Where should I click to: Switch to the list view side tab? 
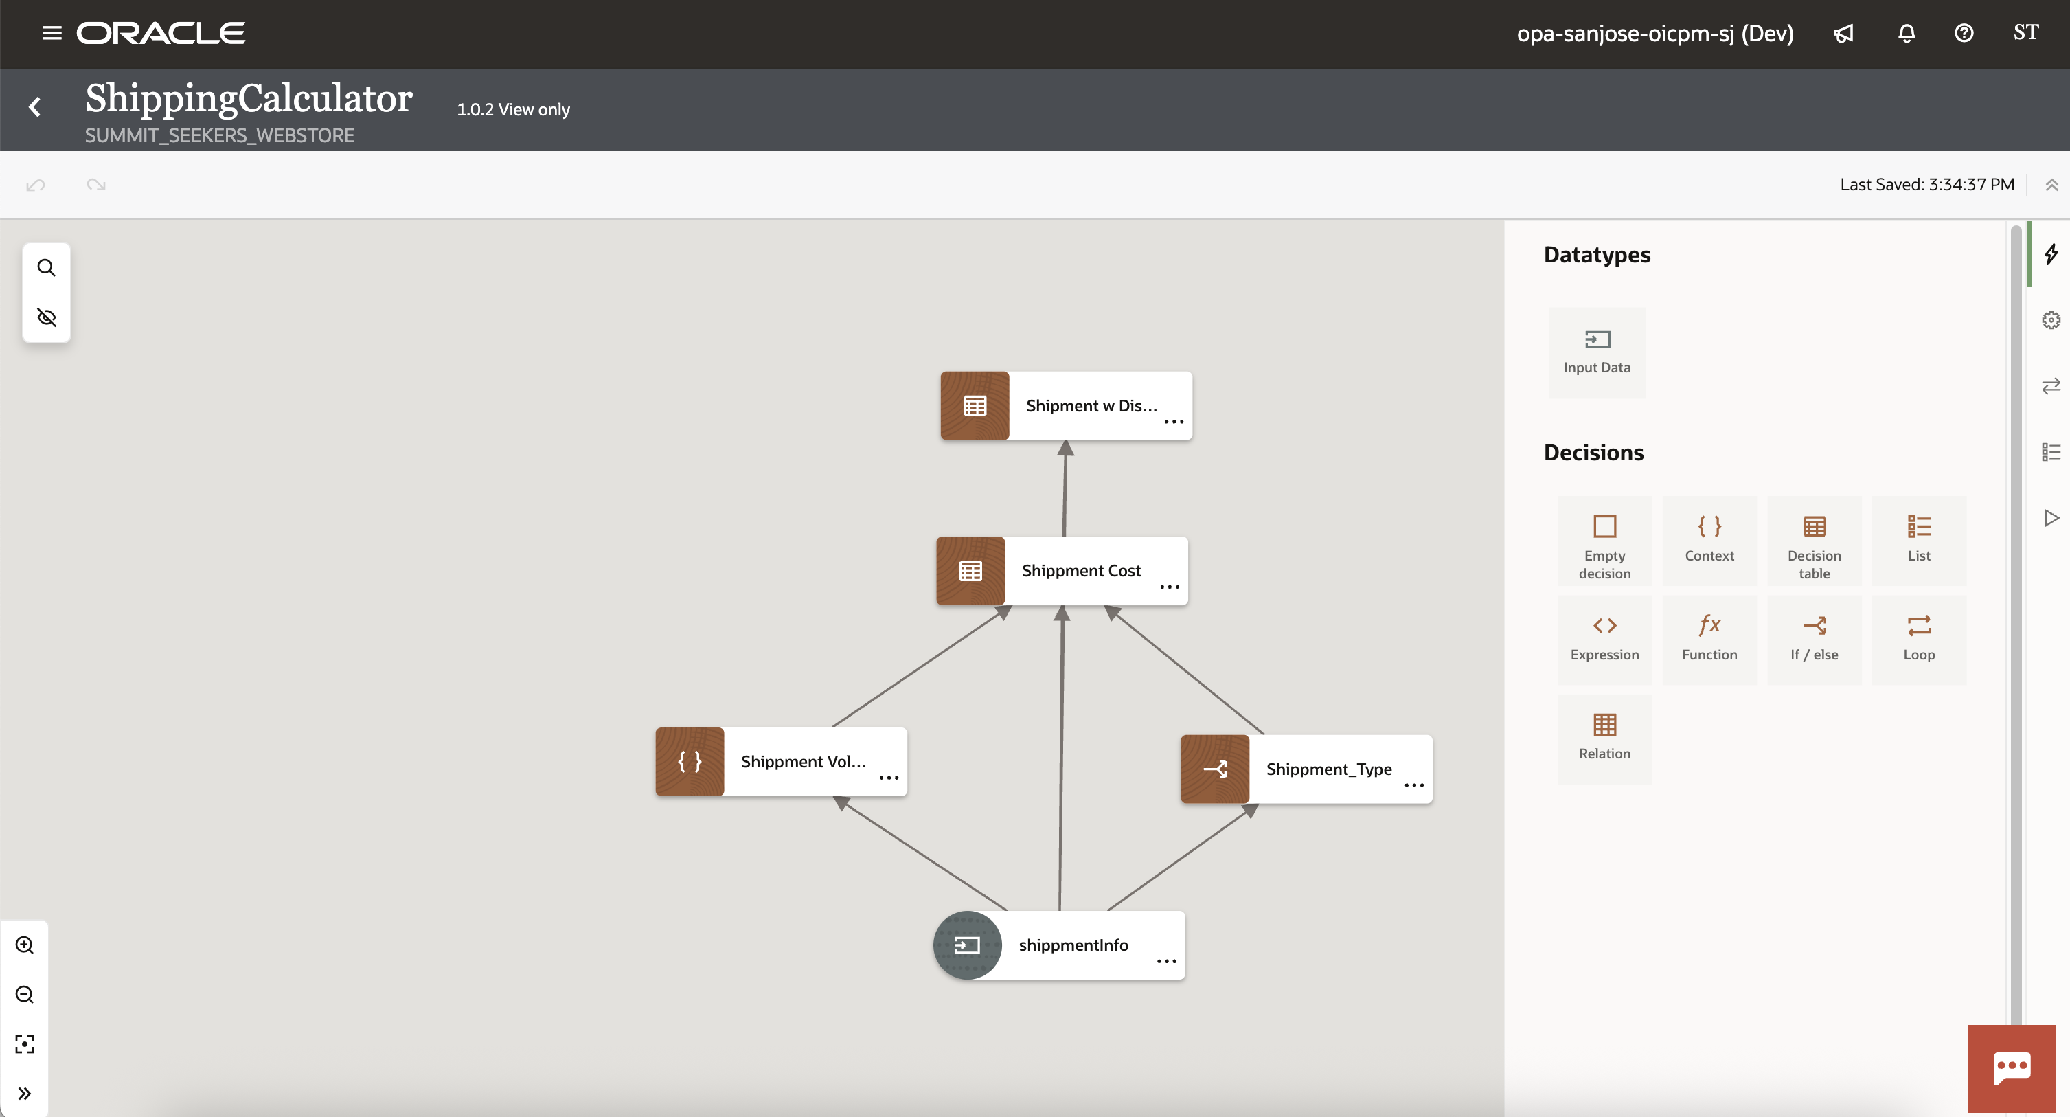click(x=2051, y=451)
